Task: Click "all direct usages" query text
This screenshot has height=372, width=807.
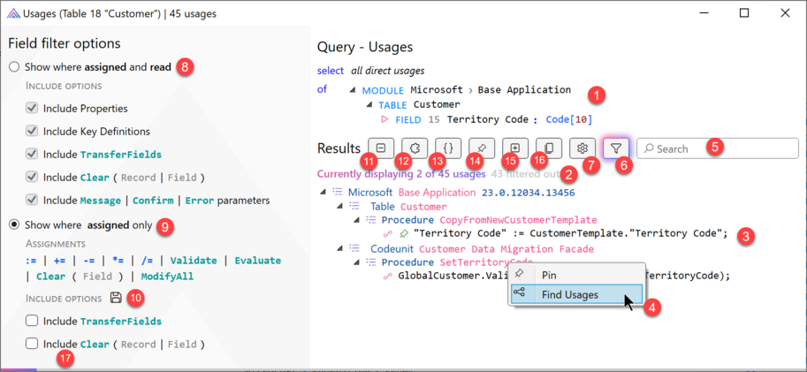Action: [388, 71]
